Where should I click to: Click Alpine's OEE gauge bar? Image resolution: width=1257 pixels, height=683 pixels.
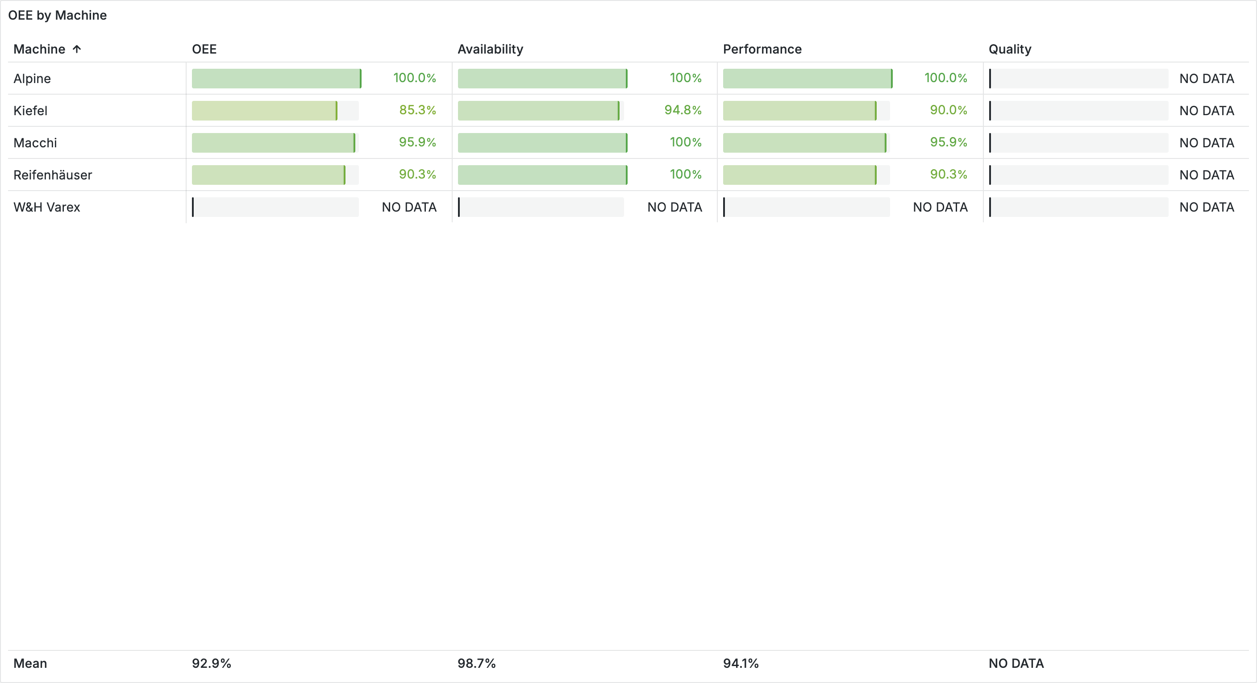coord(276,79)
